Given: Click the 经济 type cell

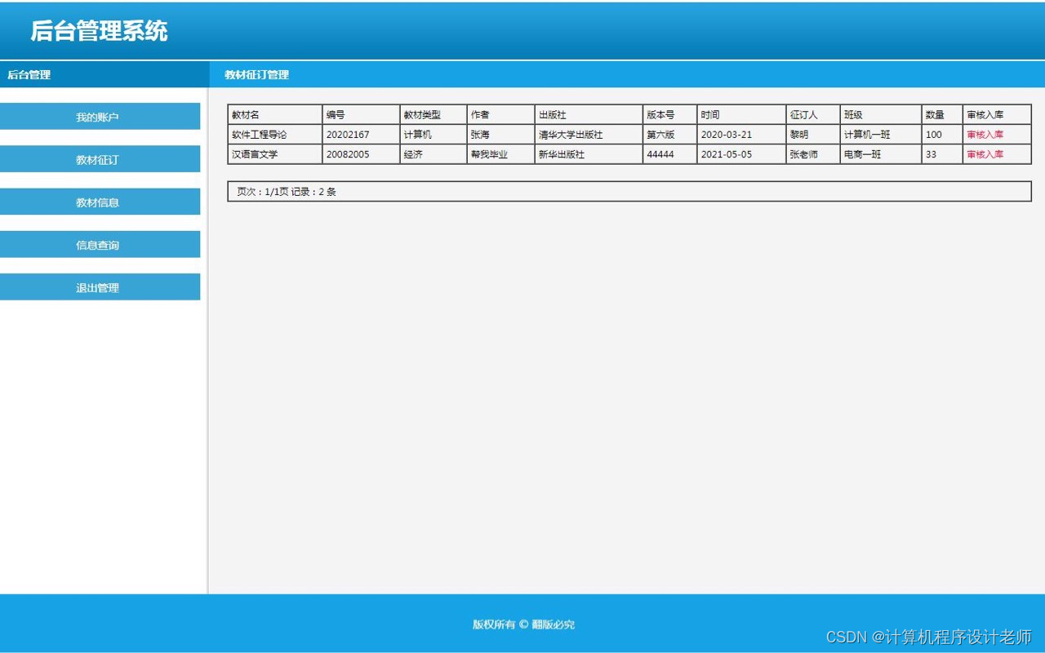Looking at the screenshot, I should point(434,154).
